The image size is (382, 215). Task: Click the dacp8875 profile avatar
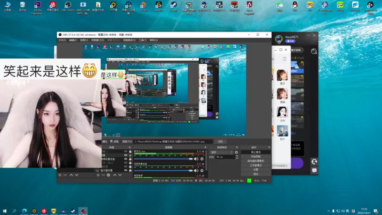pyautogui.click(x=279, y=39)
